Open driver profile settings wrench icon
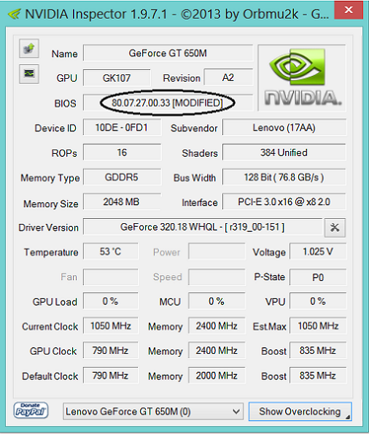 pos(335,228)
